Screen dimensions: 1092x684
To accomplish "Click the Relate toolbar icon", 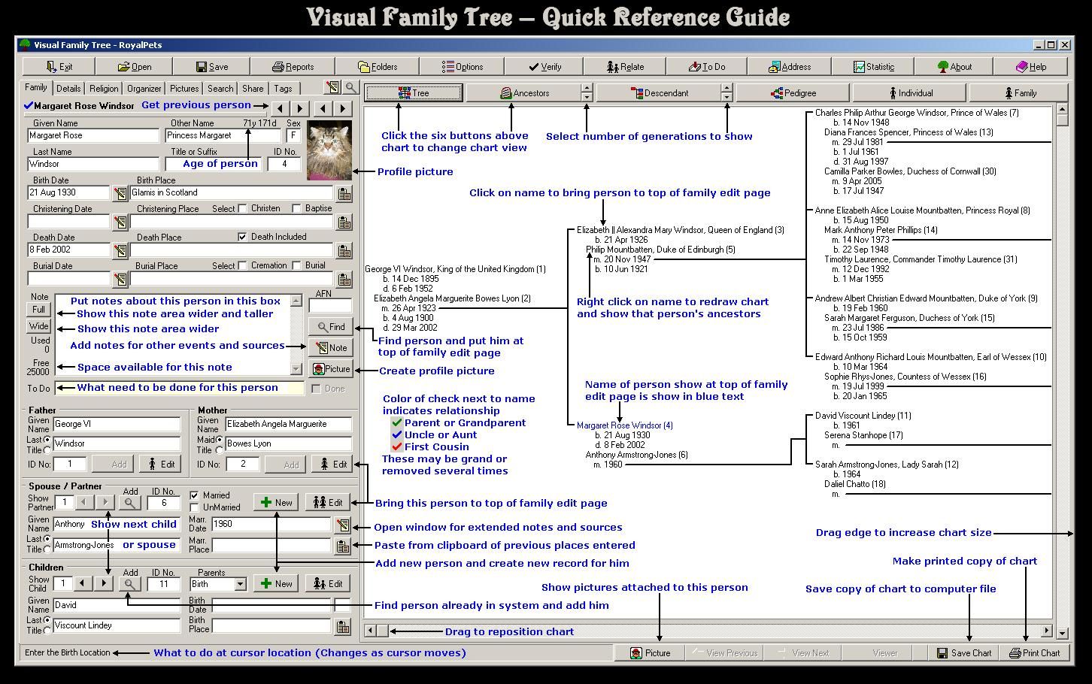I will click(624, 66).
